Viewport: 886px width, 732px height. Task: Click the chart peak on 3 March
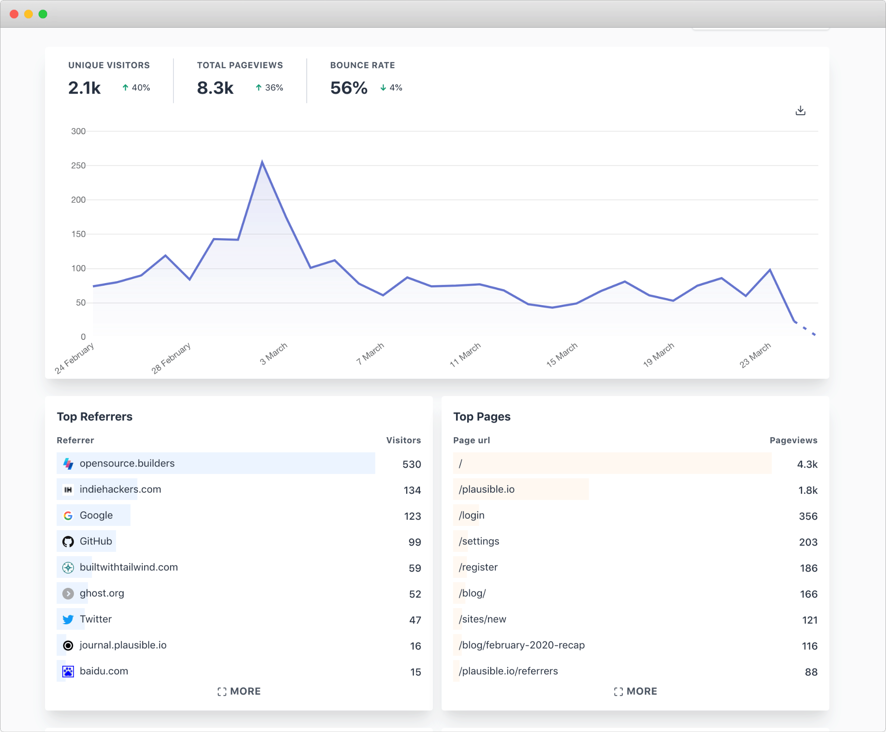coord(263,161)
